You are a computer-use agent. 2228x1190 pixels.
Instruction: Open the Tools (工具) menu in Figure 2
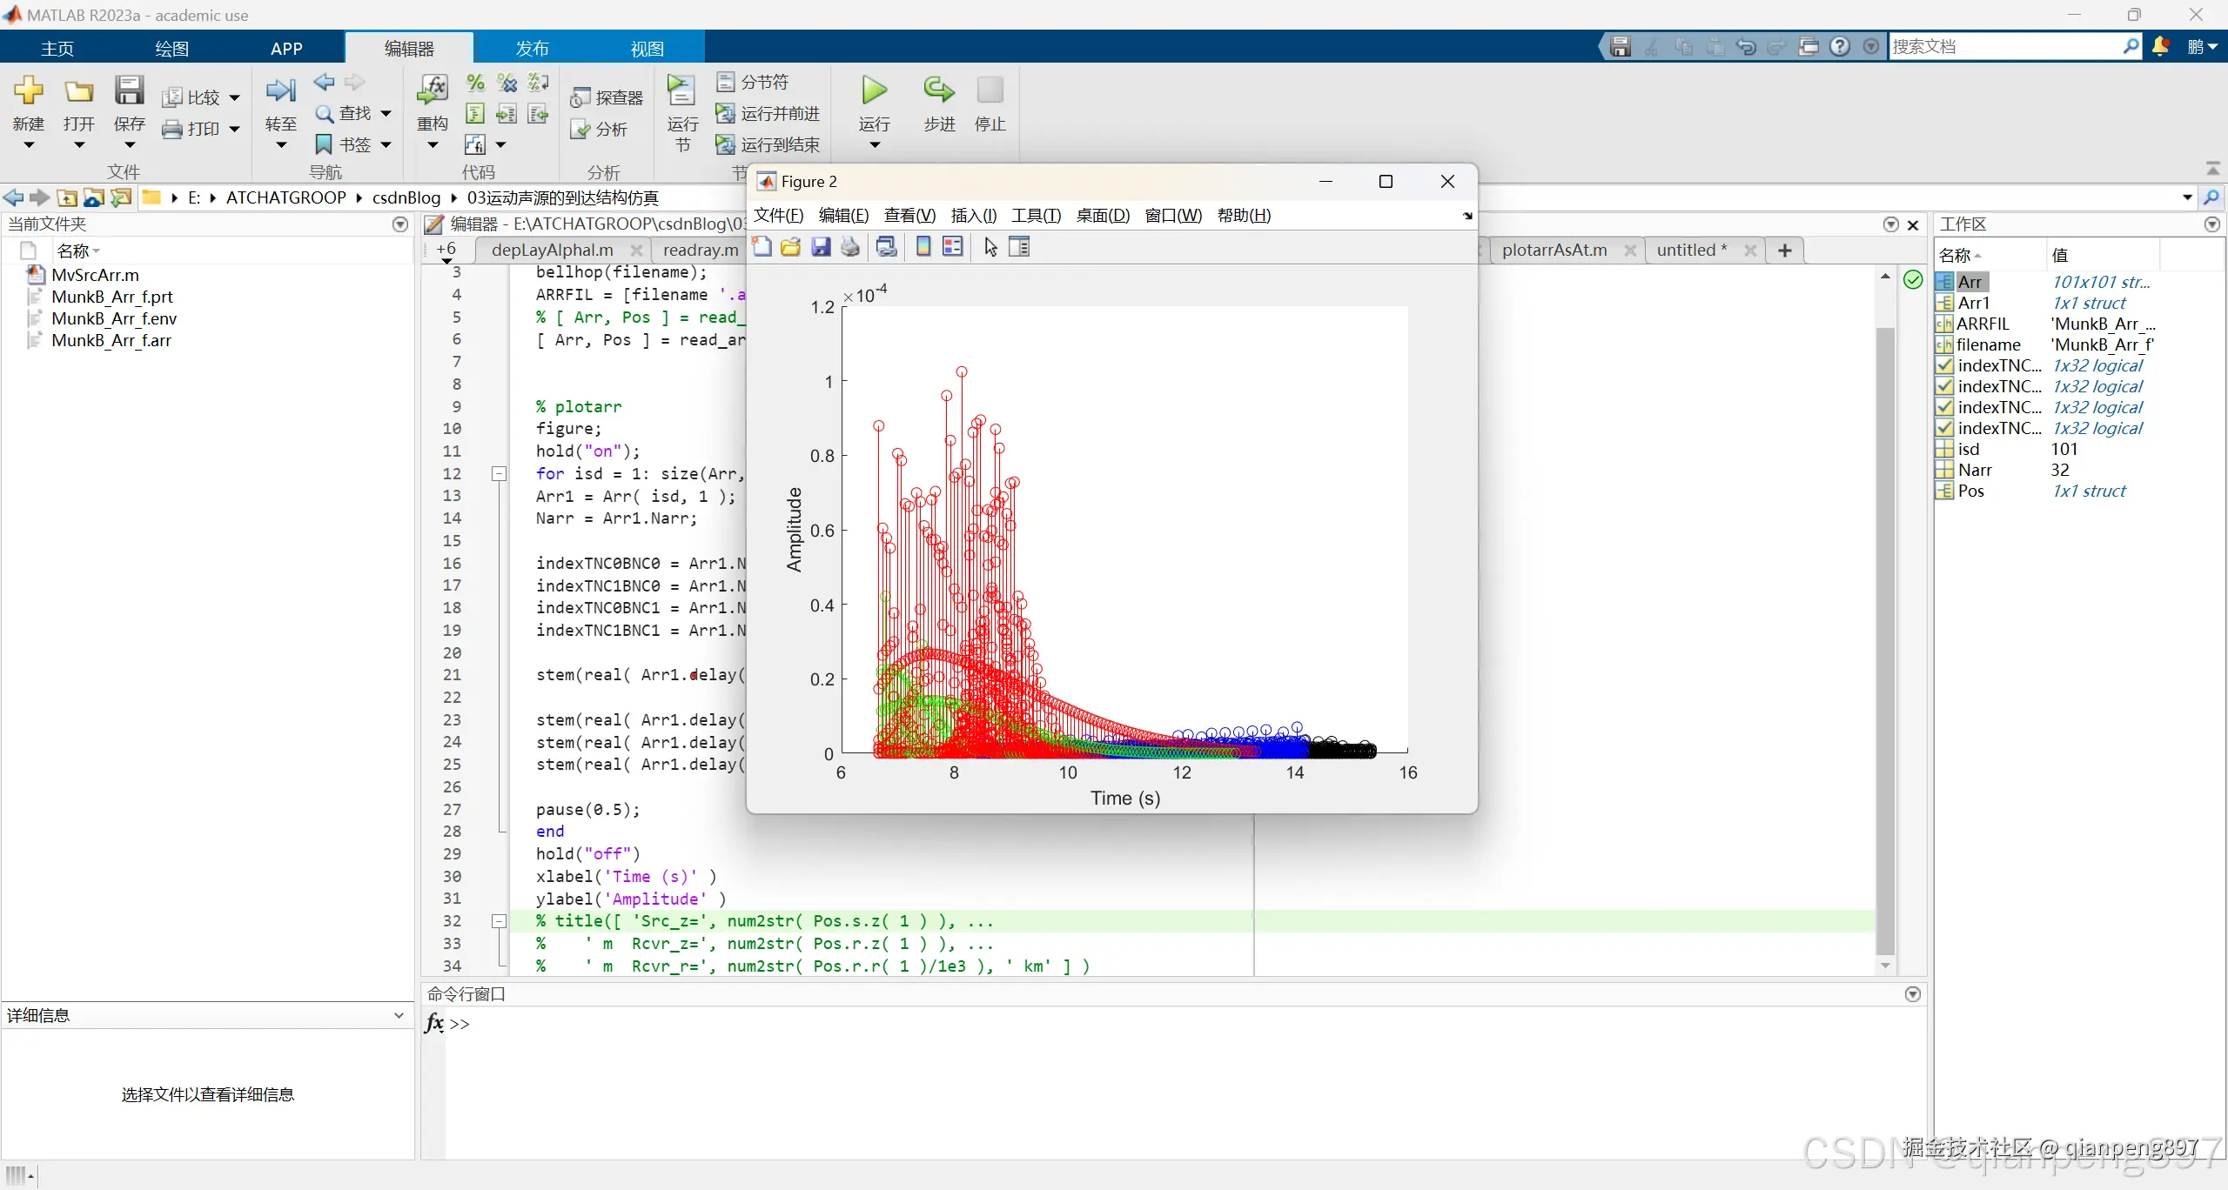[1035, 216]
